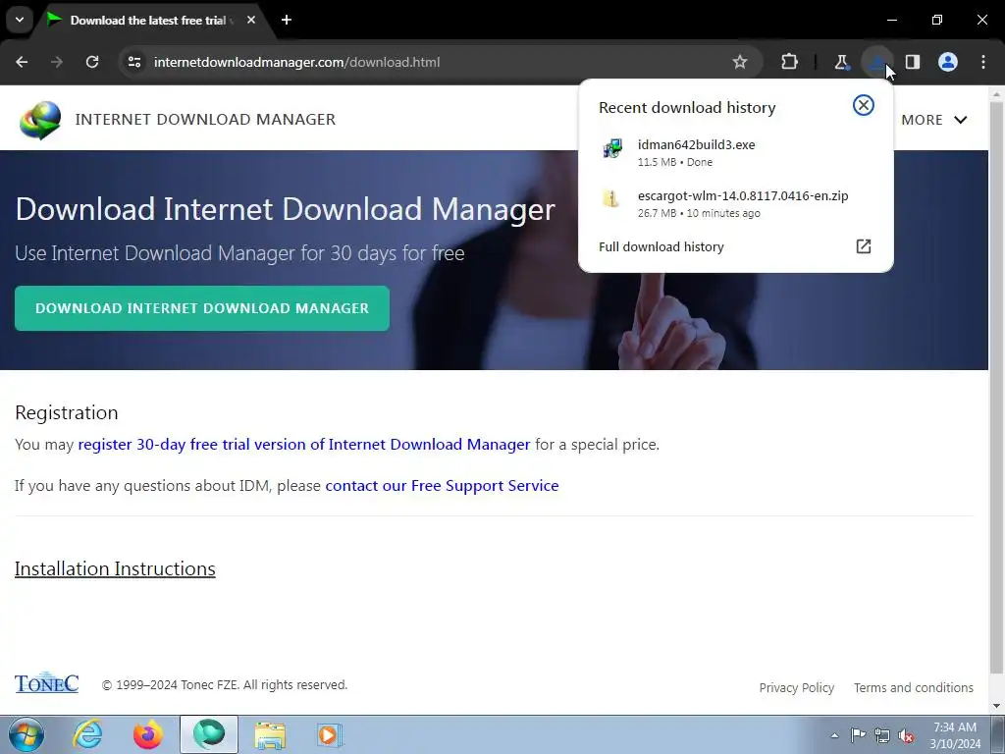The width and height of the screenshot is (1005, 754).
Task: Open the tab search dropdown arrow
Action: (20, 20)
